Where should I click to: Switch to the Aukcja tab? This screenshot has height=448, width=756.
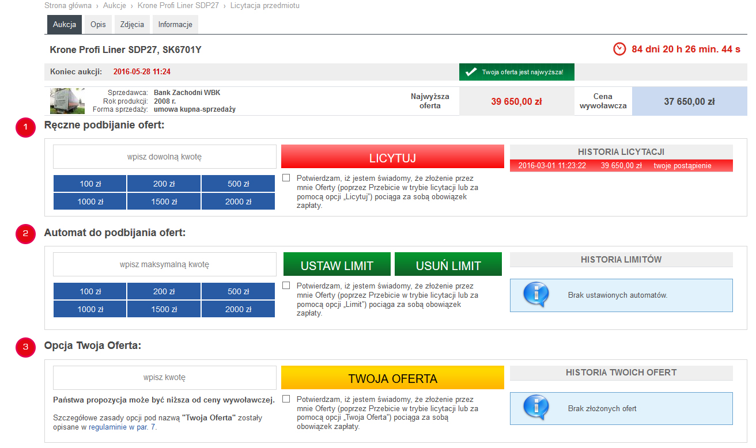65,25
